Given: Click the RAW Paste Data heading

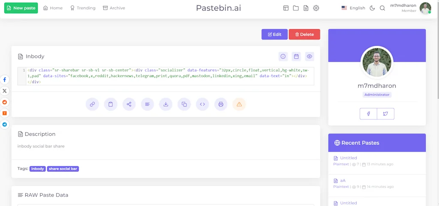Looking at the screenshot, I should point(46,195).
